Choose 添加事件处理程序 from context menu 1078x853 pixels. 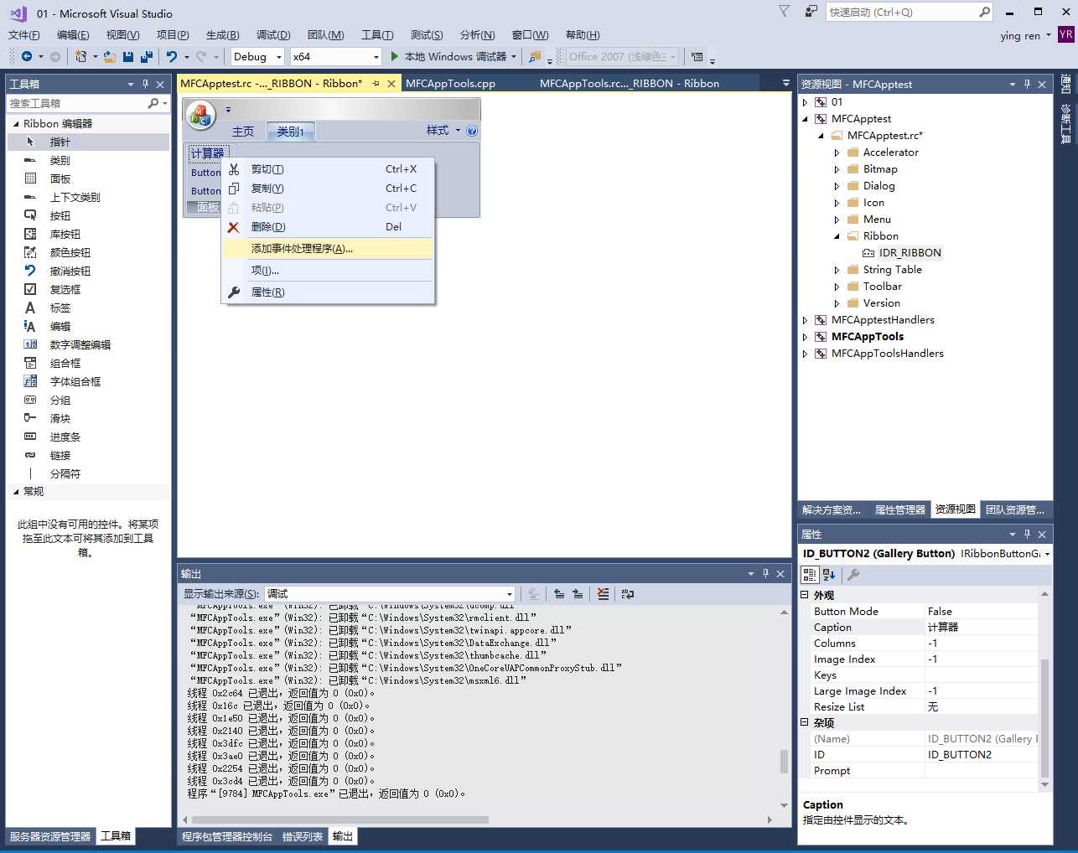[x=328, y=248]
